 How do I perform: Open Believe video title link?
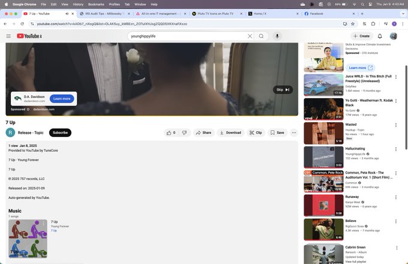[350, 221]
